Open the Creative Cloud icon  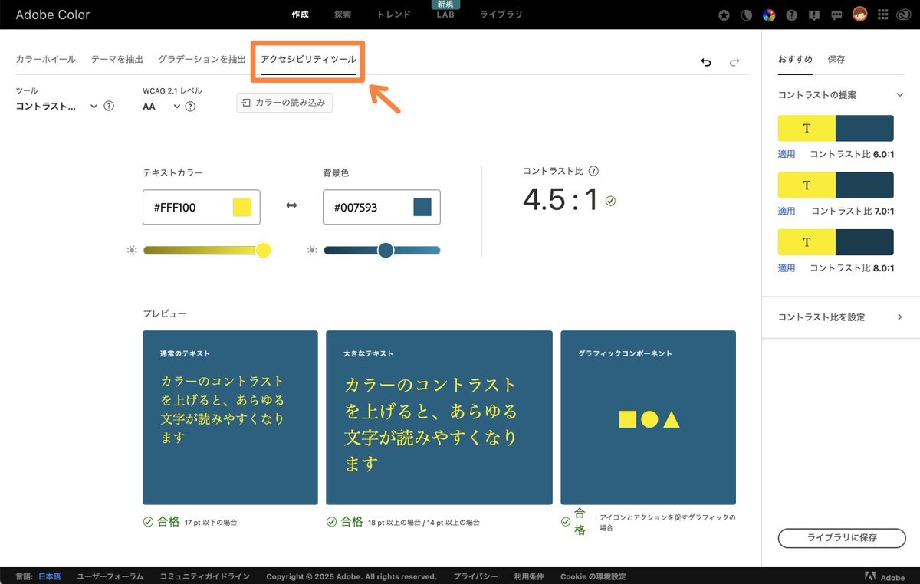pos(905,15)
